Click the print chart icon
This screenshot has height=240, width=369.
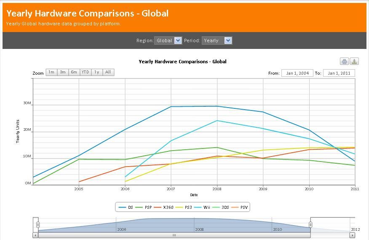(344, 62)
